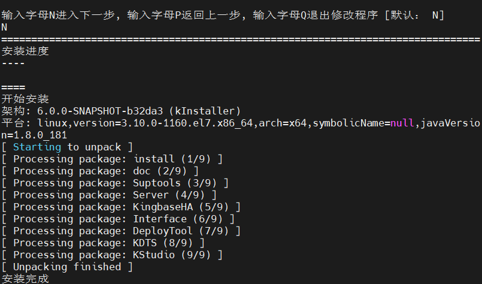
Task: Click the typed letter N input line
Action: pos(5,27)
